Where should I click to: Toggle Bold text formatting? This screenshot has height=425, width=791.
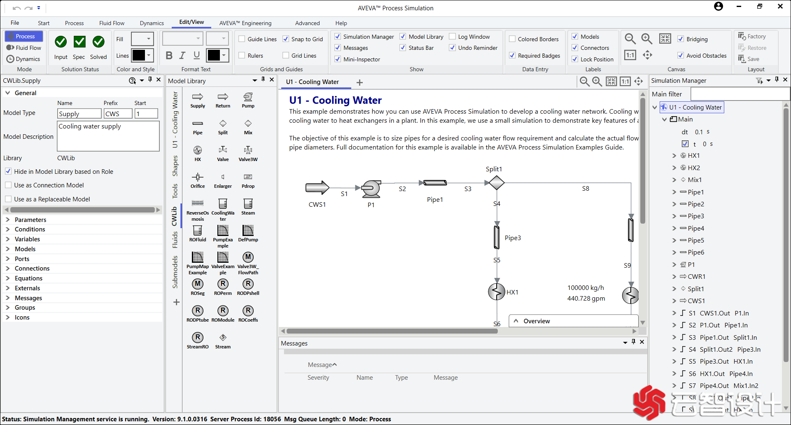(169, 55)
